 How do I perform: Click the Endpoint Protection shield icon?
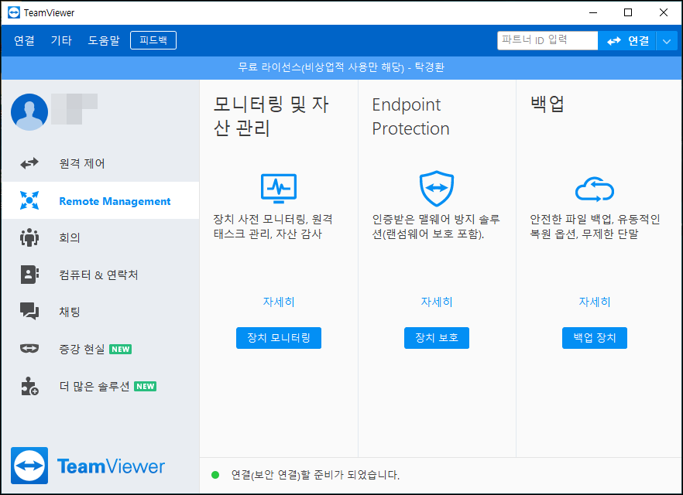tap(437, 189)
